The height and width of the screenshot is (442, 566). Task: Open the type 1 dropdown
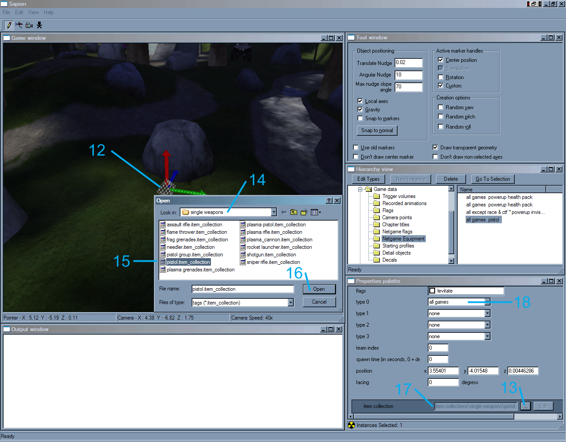point(487,313)
